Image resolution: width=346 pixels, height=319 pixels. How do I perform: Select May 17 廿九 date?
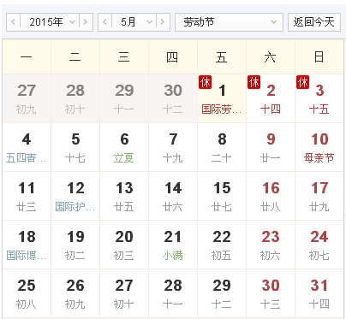(319, 196)
